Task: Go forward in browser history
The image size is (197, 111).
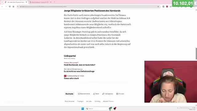Action: [x=6, y=6]
